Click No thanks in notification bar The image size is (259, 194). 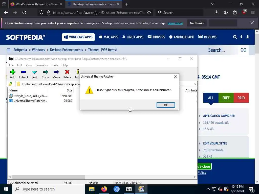point(197,23)
